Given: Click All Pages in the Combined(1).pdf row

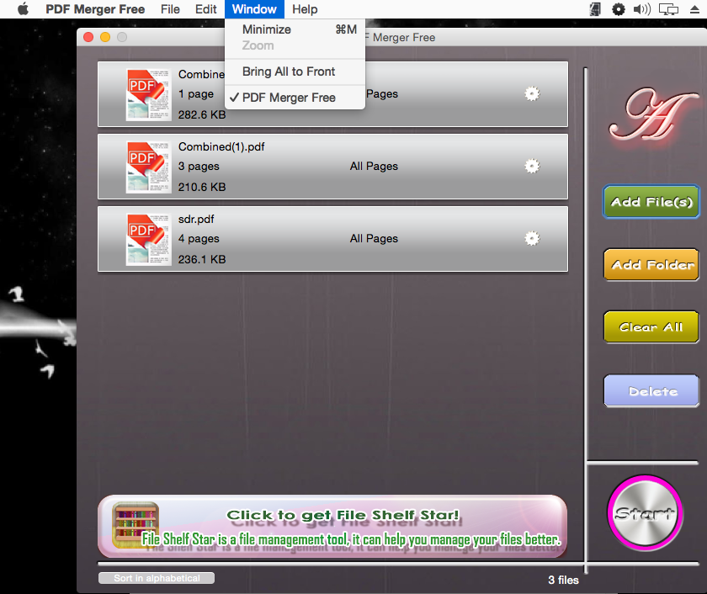Looking at the screenshot, I should tap(374, 167).
